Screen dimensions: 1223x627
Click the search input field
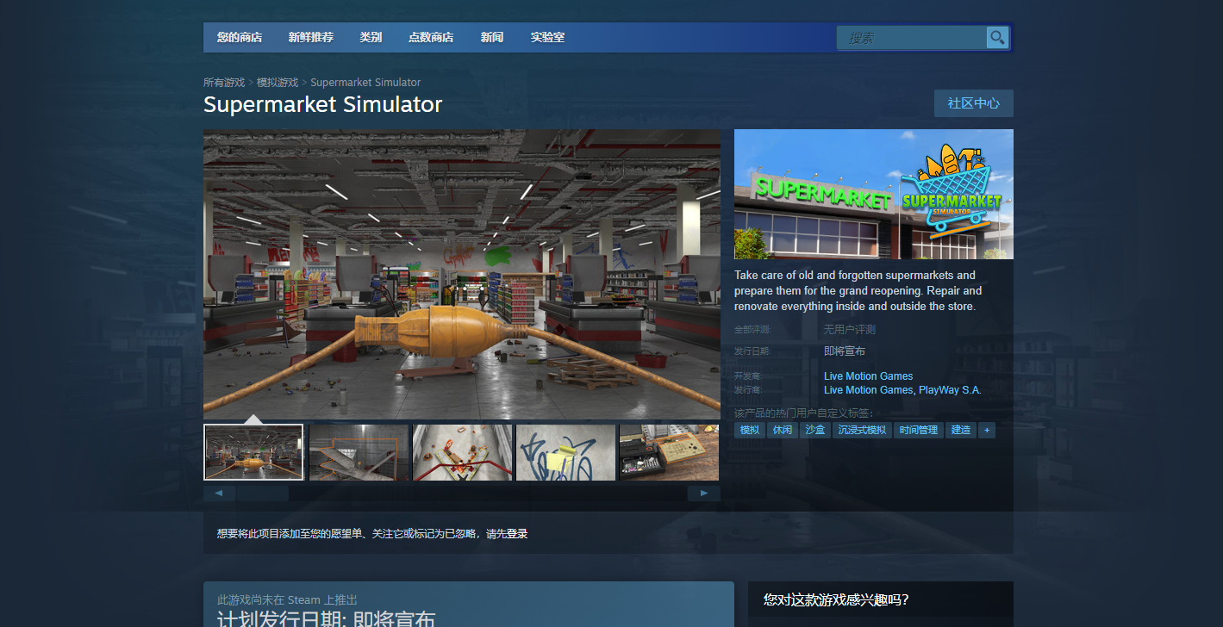pos(912,38)
